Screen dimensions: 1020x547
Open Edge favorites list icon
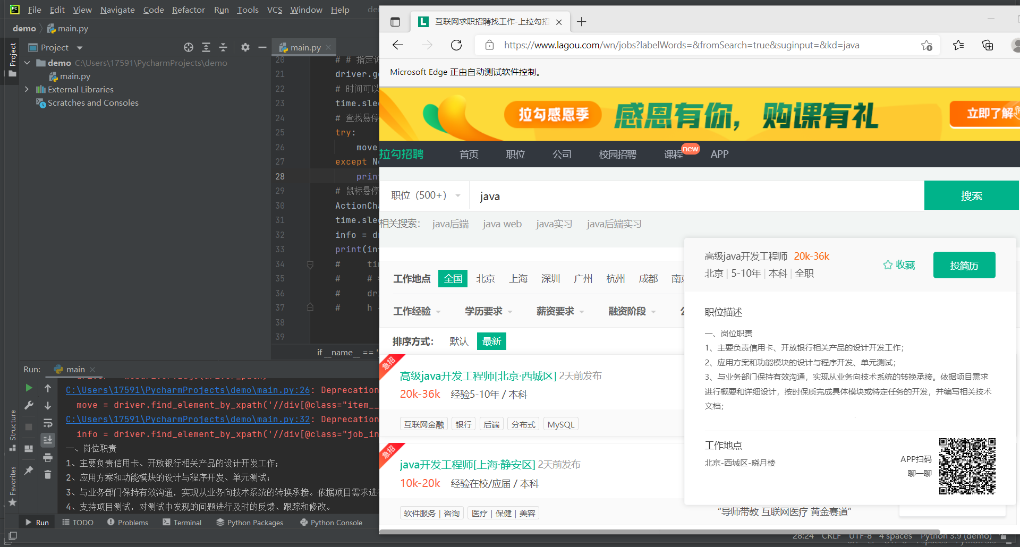point(958,45)
